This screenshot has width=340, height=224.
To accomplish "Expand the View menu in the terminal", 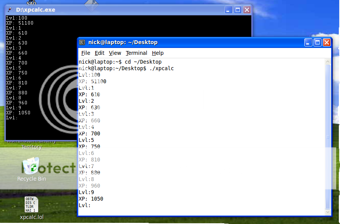I will (x=115, y=53).
